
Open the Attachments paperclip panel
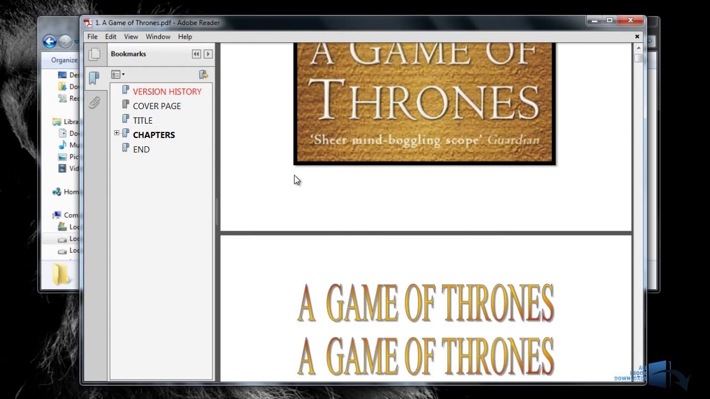click(94, 103)
